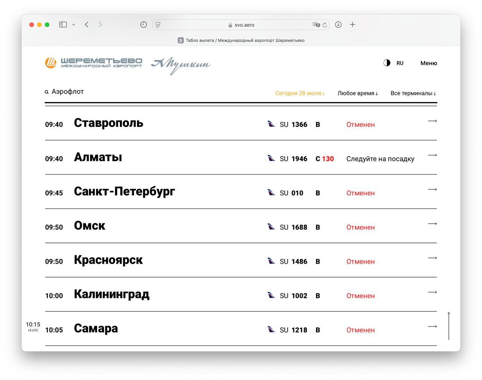The width and height of the screenshot is (482, 380).
Task: Click the Sheremetyevo airport logo
Action: 94,63
